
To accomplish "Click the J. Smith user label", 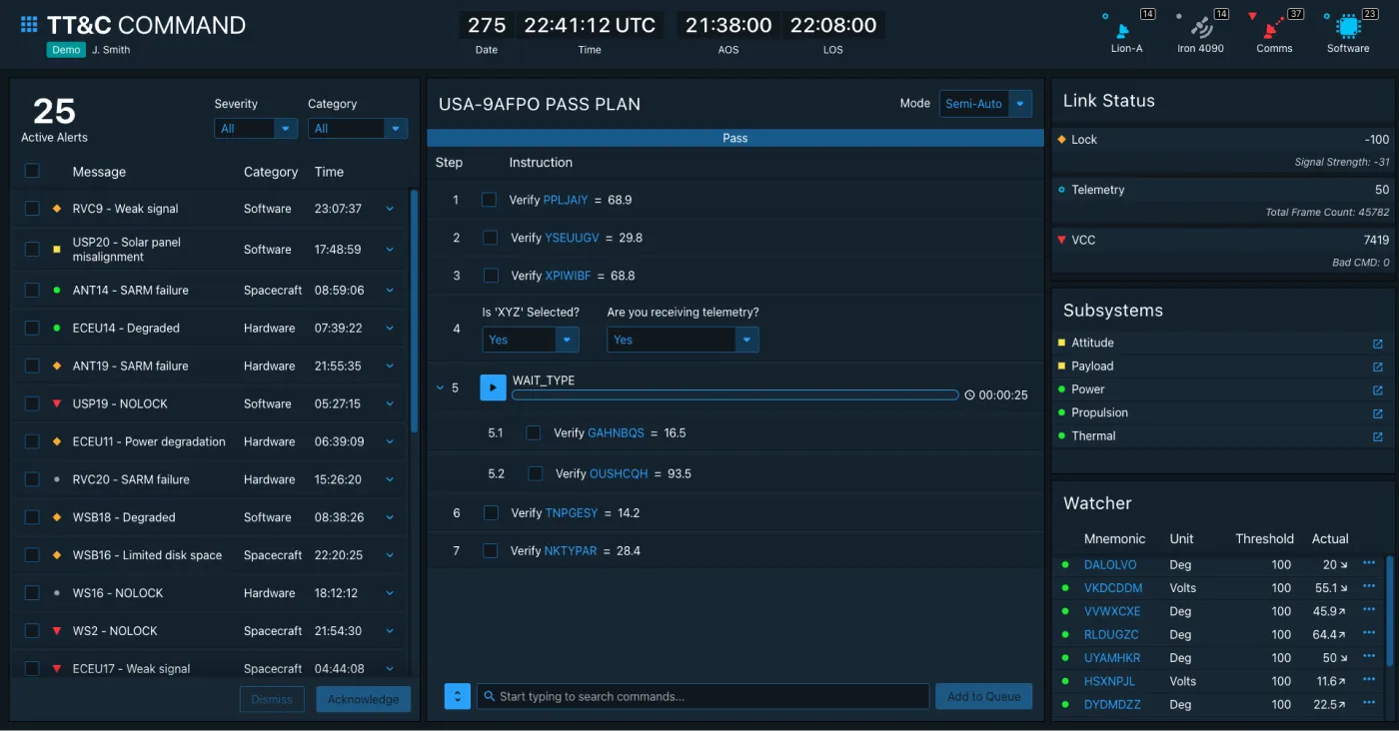I will (x=110, y=49).
